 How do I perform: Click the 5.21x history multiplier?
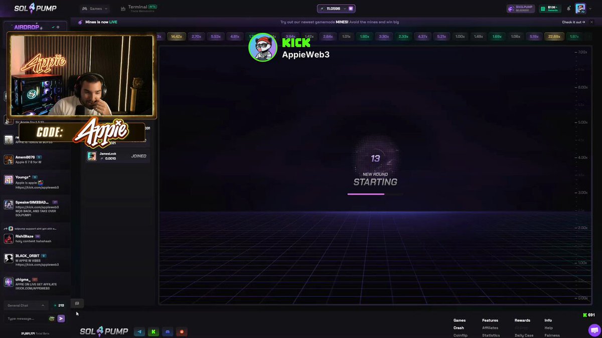click(441, 37)
